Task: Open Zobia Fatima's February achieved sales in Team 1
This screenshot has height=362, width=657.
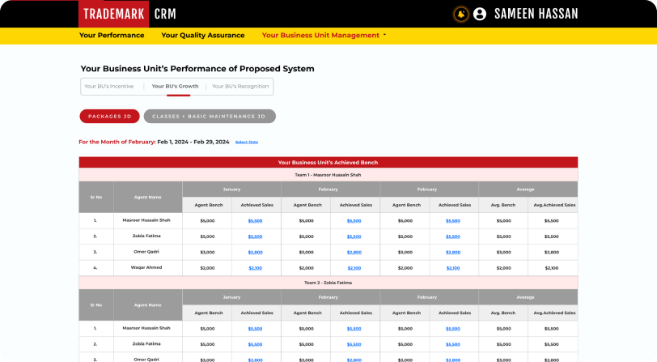Action: 354,236
